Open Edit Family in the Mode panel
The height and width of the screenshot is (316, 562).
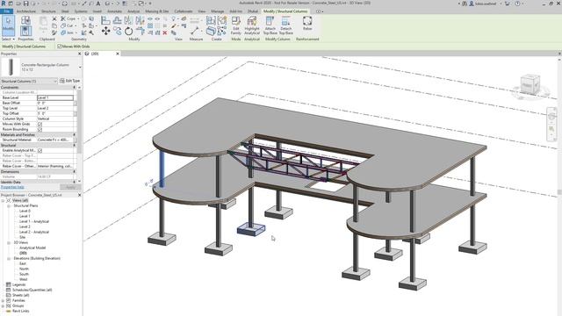(x=236, y=25)
